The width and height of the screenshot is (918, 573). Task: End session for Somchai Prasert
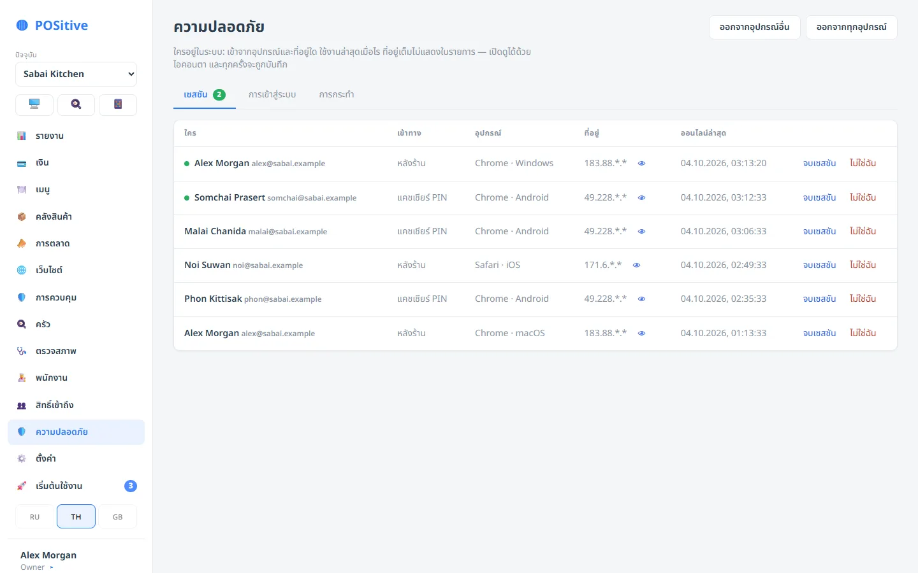[819, 198]
